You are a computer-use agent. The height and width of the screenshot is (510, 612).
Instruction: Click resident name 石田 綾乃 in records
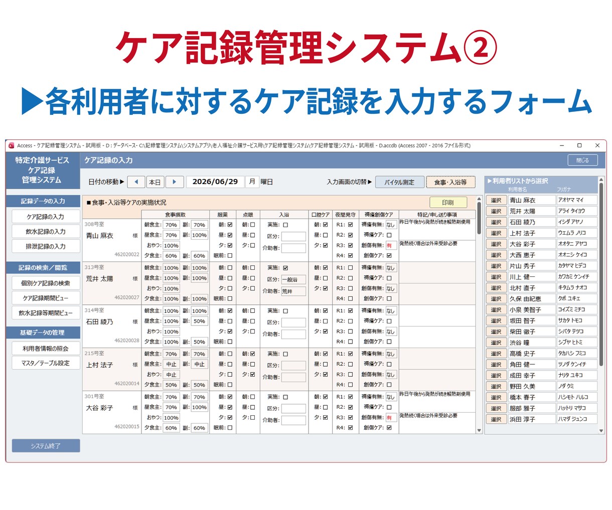pos(99,322)
